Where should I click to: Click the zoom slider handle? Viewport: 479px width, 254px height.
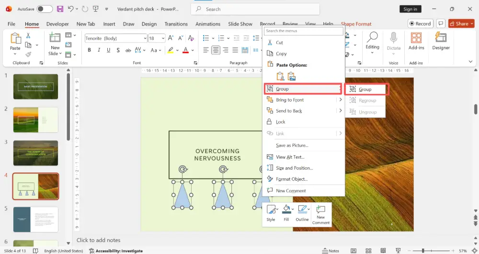[423, 251]
